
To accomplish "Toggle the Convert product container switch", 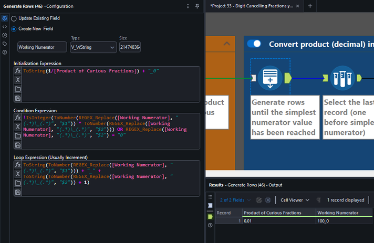I will click(254, 44).
